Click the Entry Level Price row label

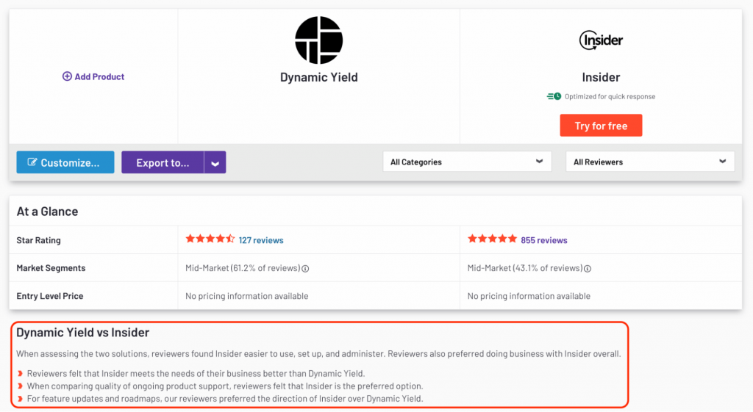[50, 296]
